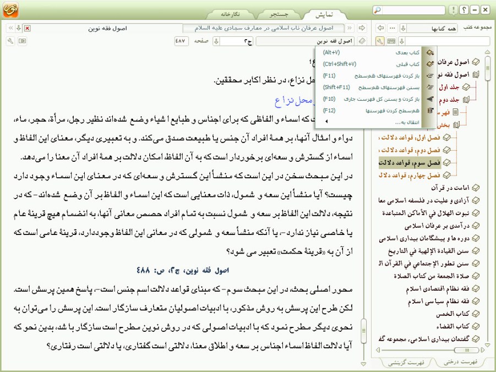Open the tab list dropdown arrow beside close button
Screen dimensions: 496x372
tap(19, 28)
